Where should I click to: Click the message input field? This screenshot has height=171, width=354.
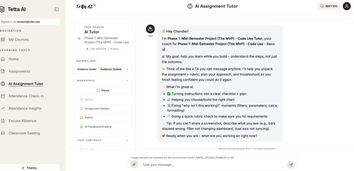pos(212,165)
